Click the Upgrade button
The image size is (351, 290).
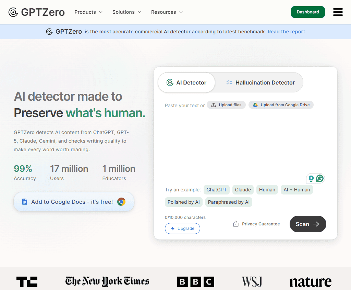pos(182,228)
